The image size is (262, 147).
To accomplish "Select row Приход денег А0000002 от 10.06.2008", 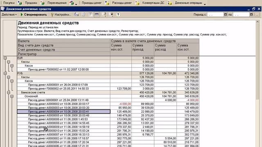I will (63, 104).
